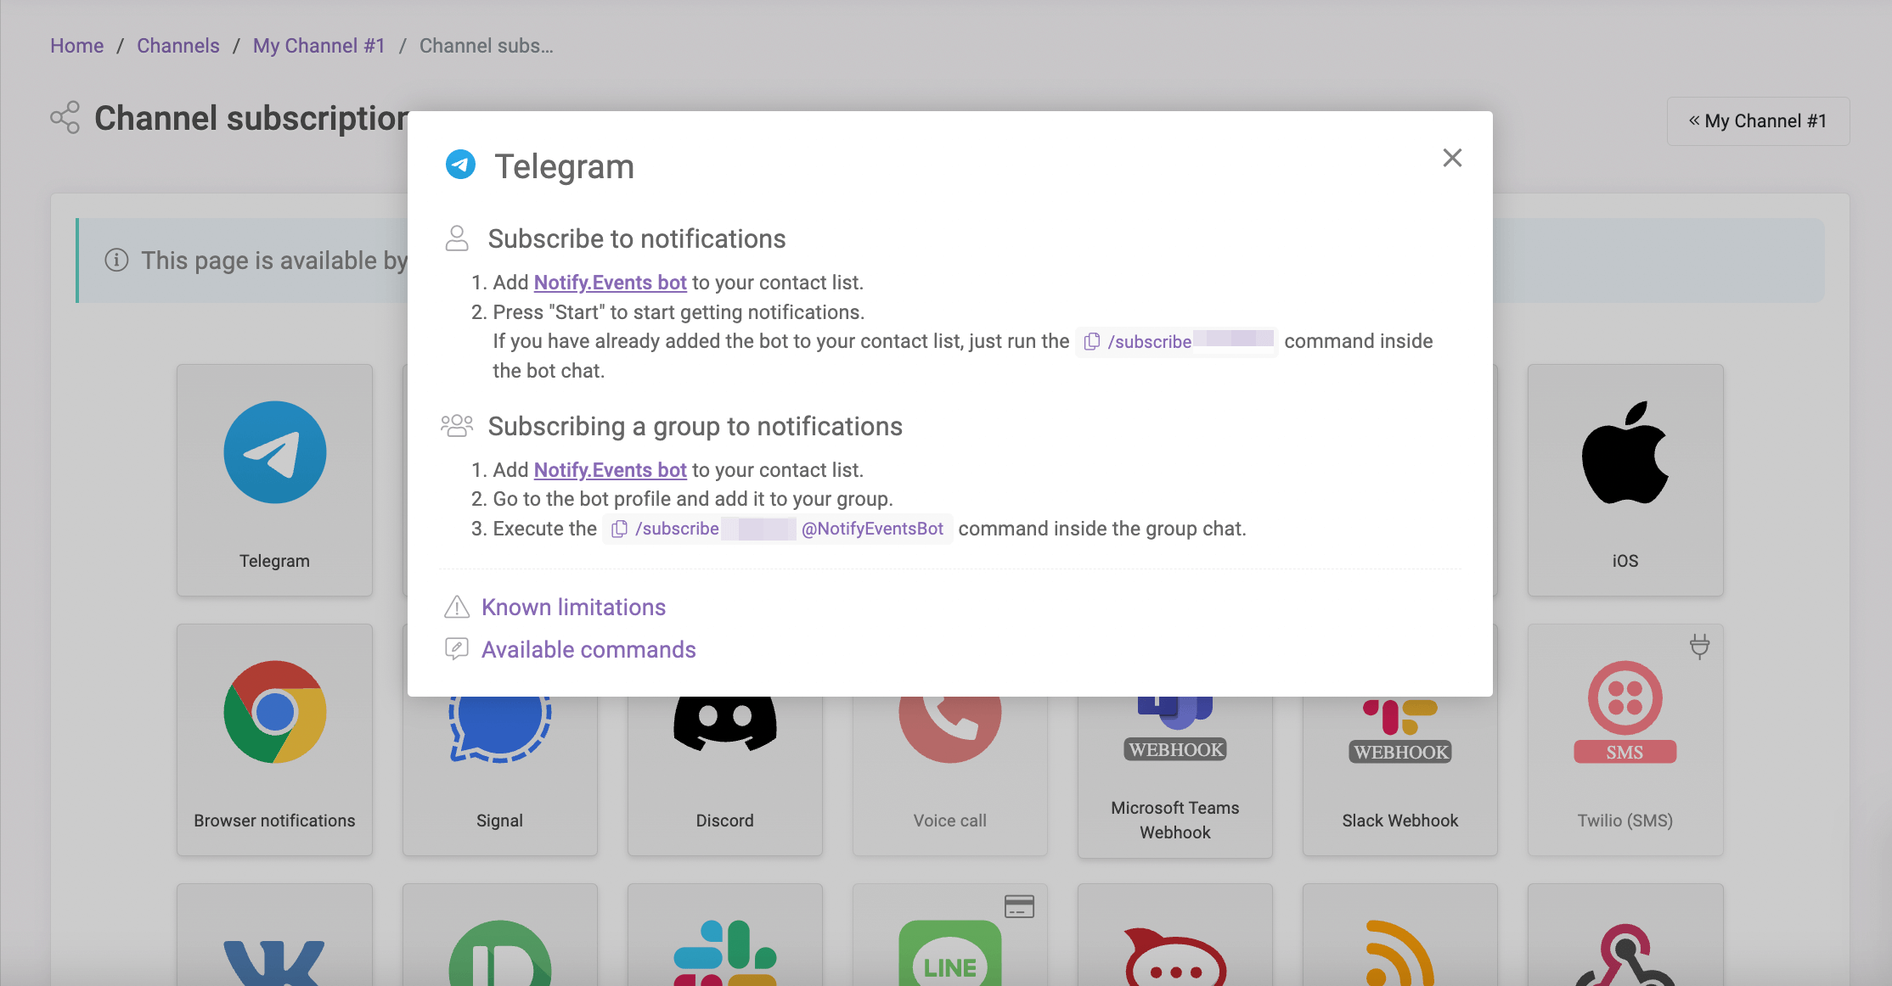Select the Telegram subscription card
This screenshot has height=986, width=1892.
click(274, 480)
